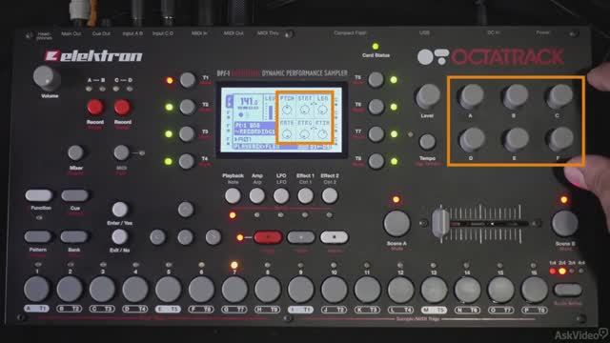
Task: Tap trig key 1
Action: [36, 290]
